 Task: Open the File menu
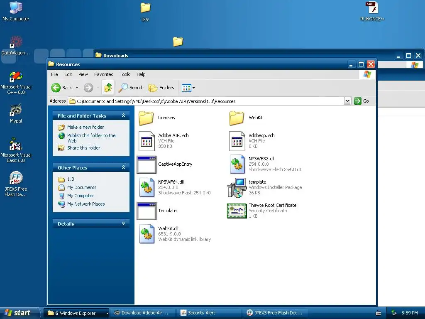54,74
